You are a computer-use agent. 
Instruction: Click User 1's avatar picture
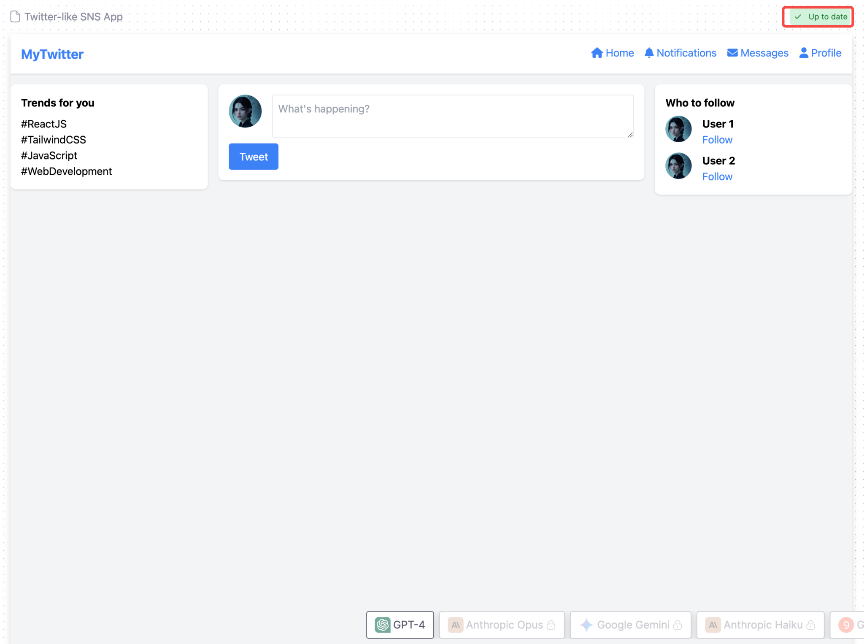678,129
